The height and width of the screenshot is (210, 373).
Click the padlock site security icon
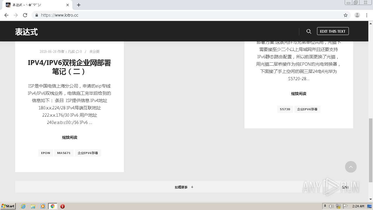(36, 15)
